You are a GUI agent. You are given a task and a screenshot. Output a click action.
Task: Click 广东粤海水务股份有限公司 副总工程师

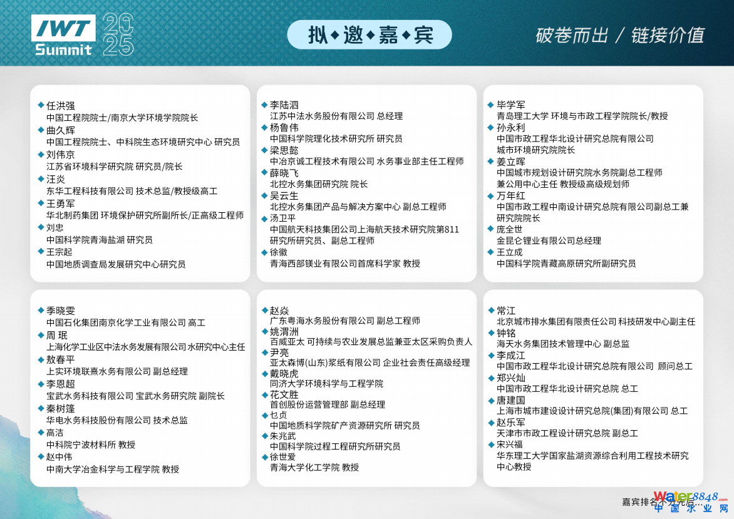click(x=345, y=321)
